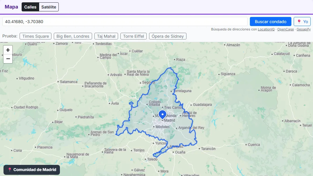This screenshot has width=313, height=176.
Task: Open the Geoapify link
Action: coord(304,29)
